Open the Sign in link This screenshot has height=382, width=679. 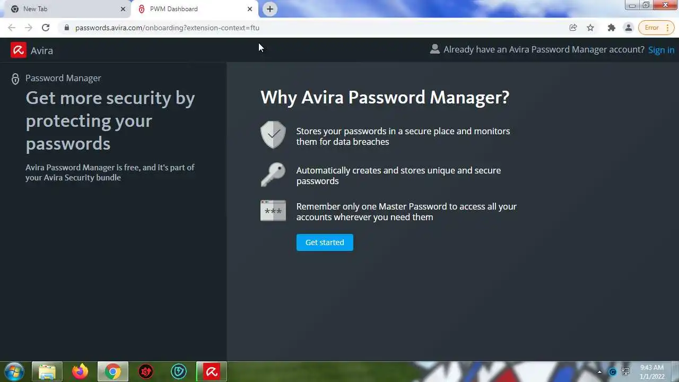click(x=661, y=50)
